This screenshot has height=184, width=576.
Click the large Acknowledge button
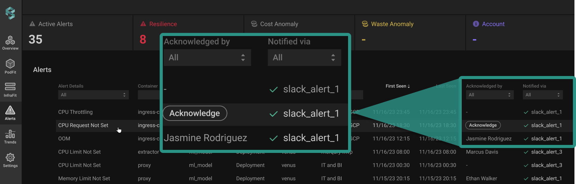point(195,113)
